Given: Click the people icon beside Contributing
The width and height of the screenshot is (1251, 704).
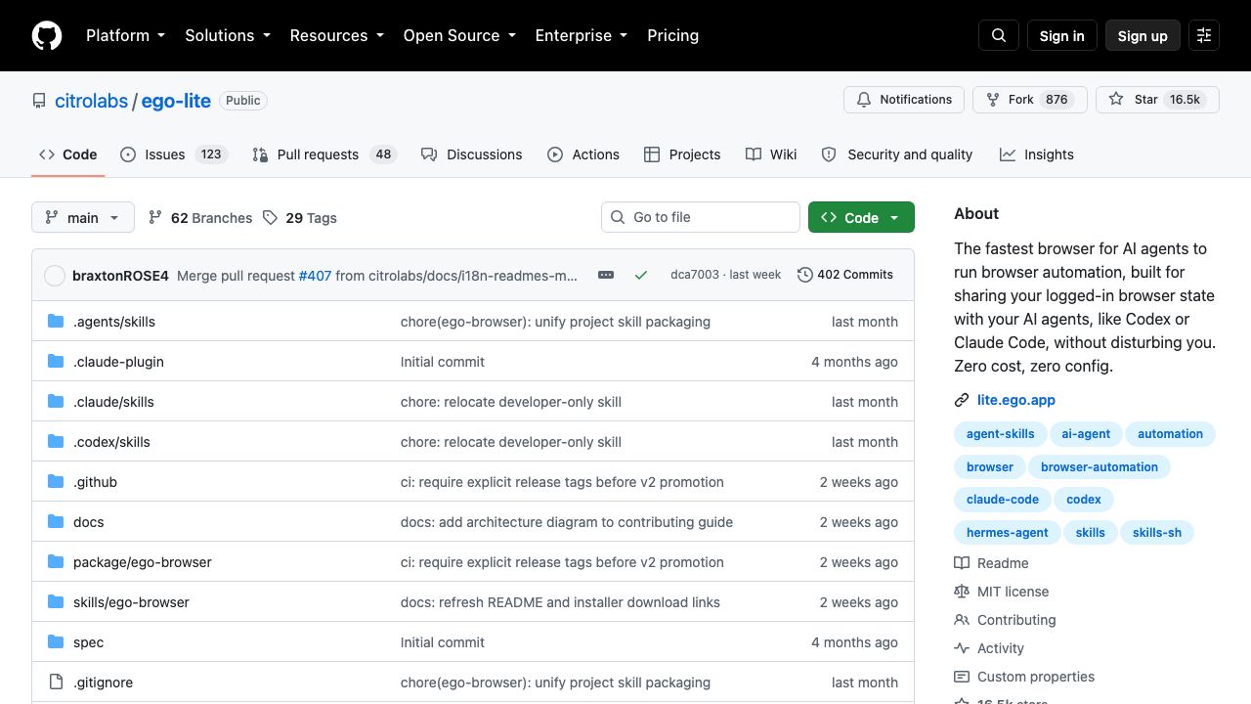Looking at the screenshot, I should [x=962, y=620].
